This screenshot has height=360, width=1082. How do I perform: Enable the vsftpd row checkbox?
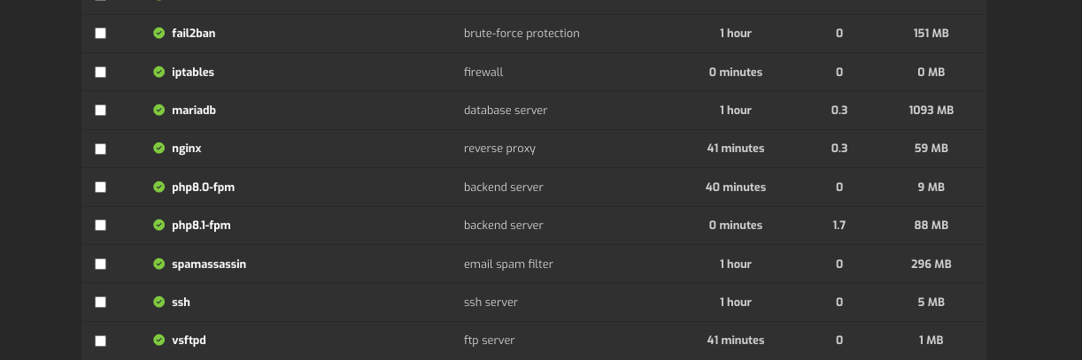click(x=100, y=341)
